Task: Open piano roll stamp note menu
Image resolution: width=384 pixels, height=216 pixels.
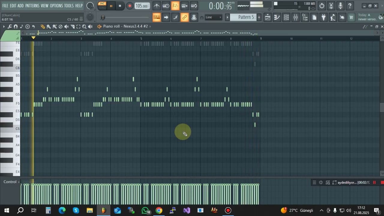Action: point(22,27)
